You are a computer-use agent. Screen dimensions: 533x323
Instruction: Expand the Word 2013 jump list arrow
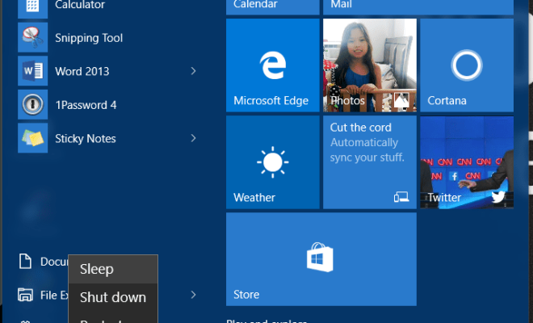(x=194, y=71)
